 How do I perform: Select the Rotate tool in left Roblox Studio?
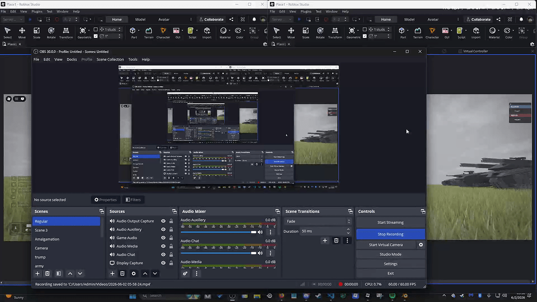(51, 33)
